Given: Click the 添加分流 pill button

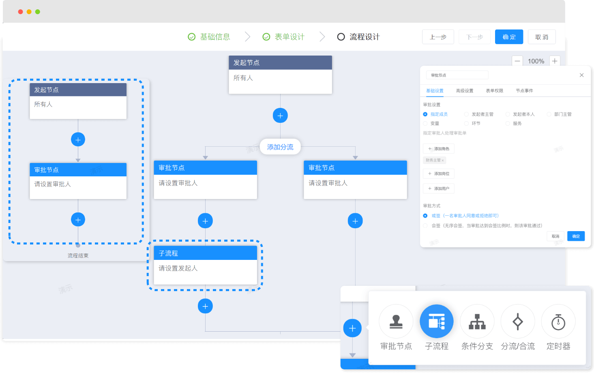Looking at the screenshot, I should coord(280,147).
